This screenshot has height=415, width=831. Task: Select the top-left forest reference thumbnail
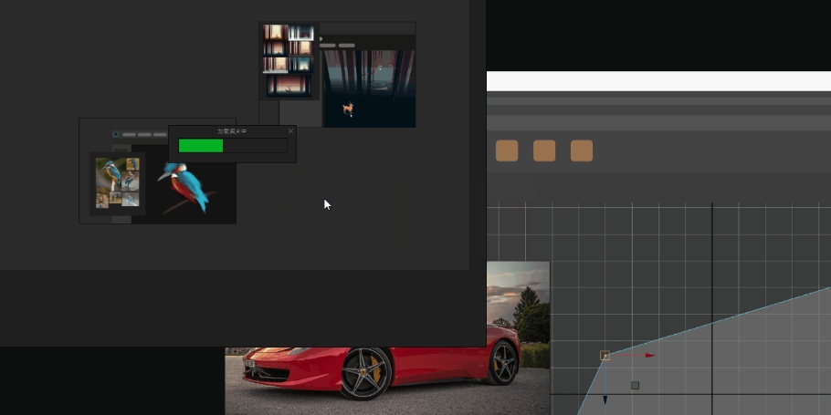275,33
